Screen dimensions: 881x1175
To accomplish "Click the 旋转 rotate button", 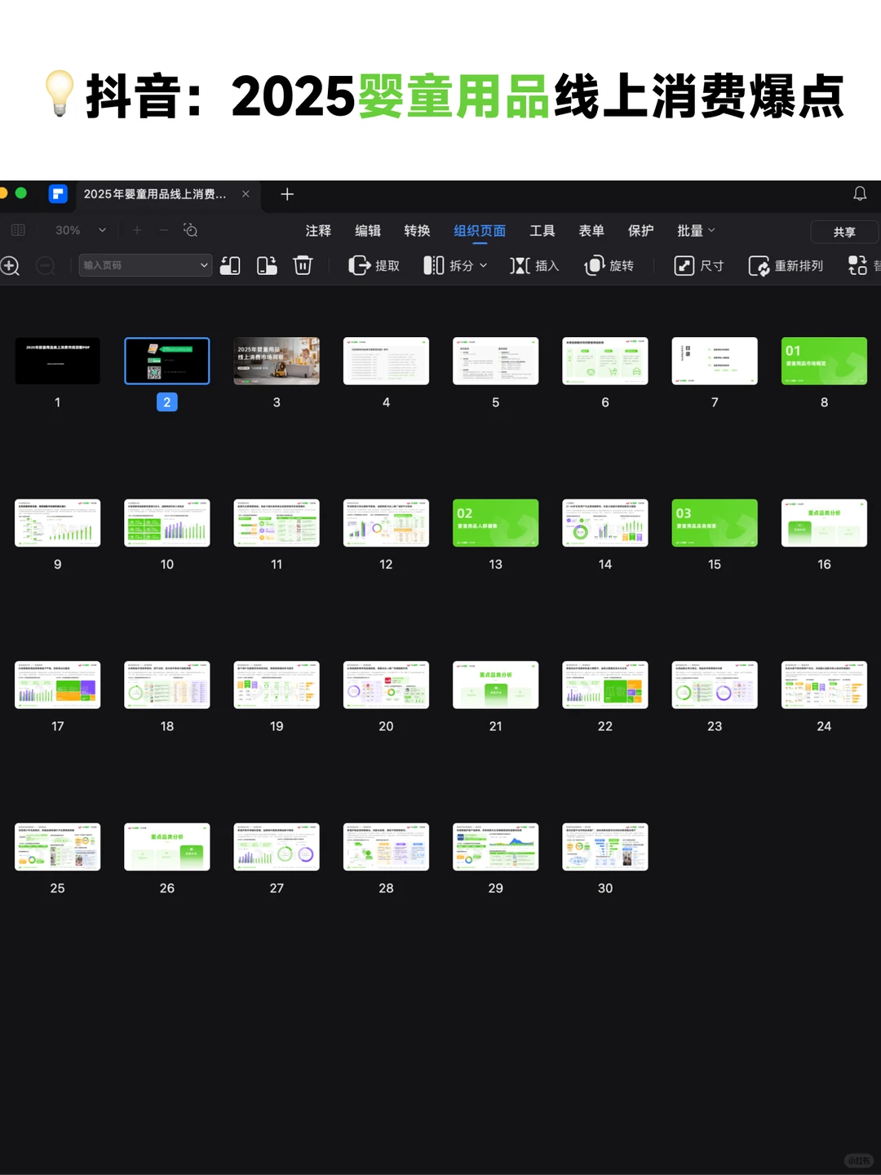I will coord(609,265).
